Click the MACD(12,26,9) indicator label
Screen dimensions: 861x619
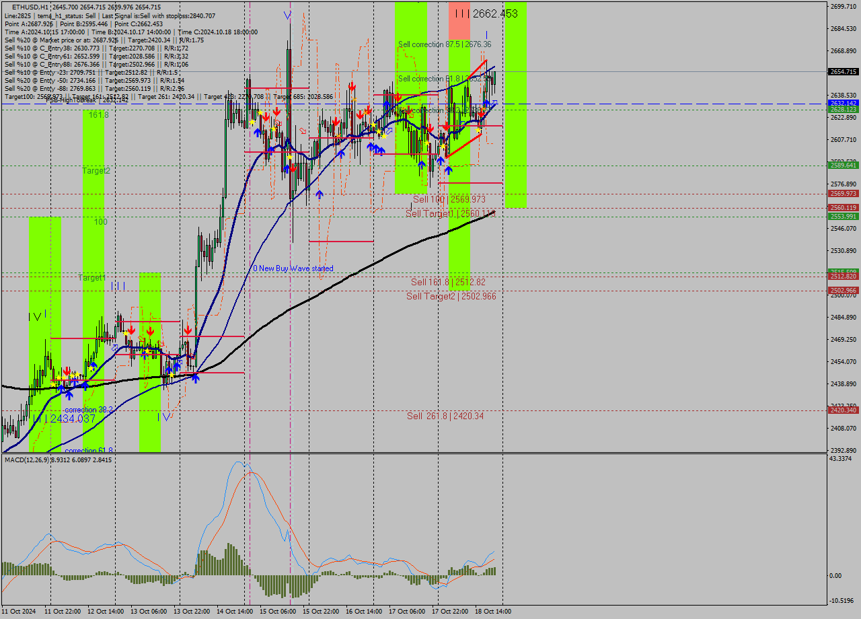pos(57,460)
